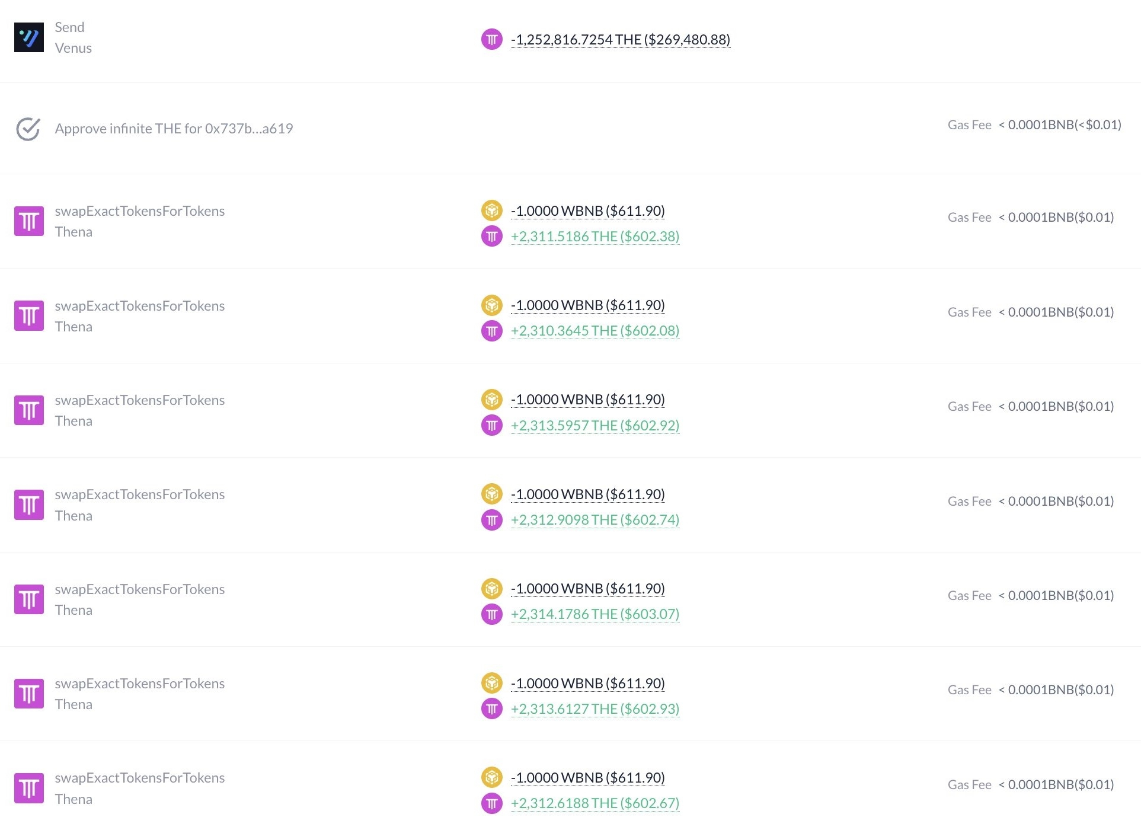Click WBNB coin icon above +2,314.1786 THE
The image size is (1141, 830).
[491, 589]
